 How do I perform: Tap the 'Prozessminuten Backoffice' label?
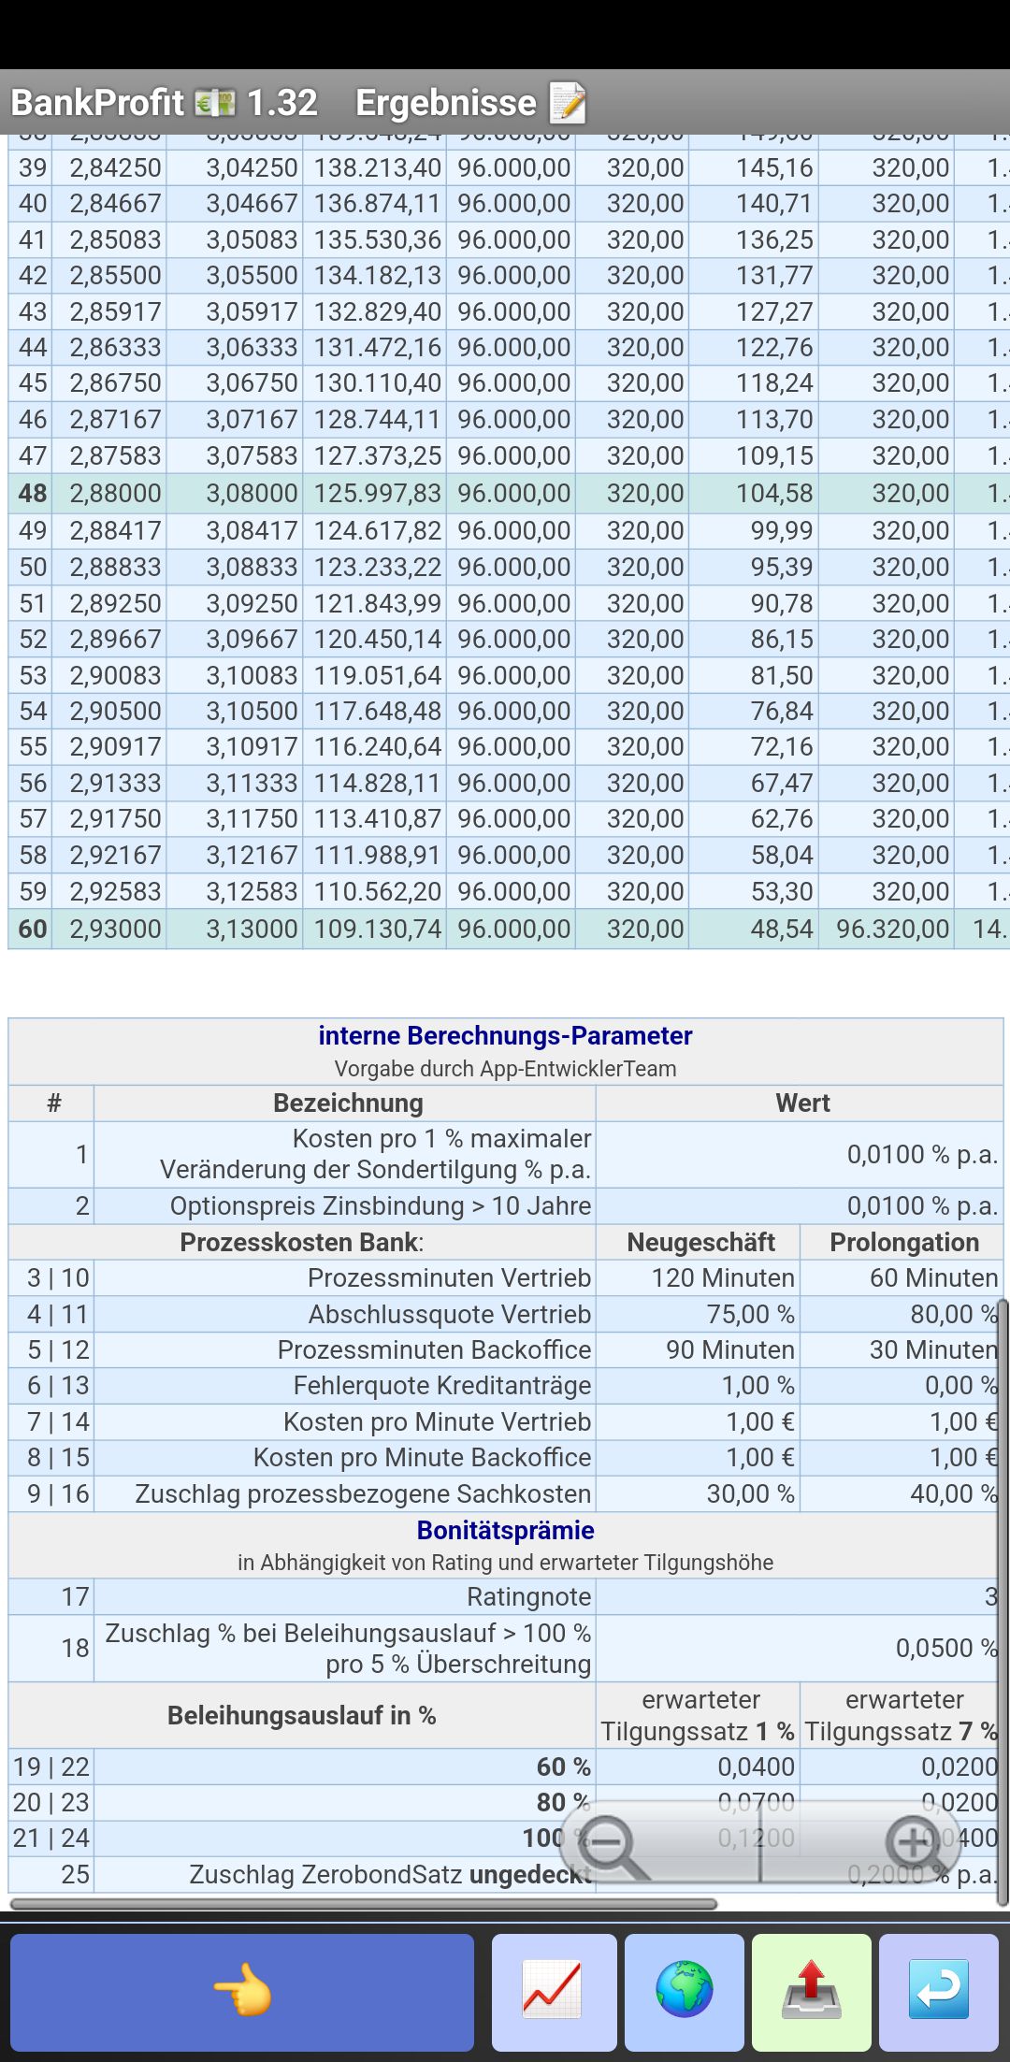pos(435,1349)
